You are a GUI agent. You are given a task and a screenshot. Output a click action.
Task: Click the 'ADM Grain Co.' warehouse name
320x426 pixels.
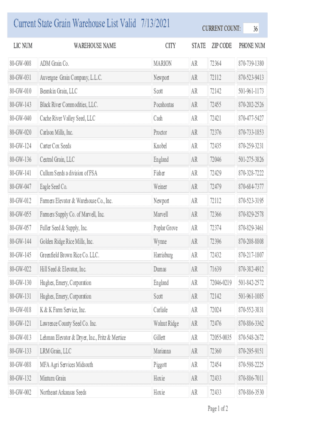(x=54, y=64)
